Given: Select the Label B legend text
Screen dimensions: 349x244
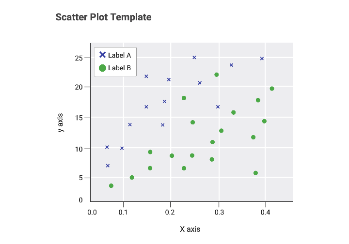Looking at the screenshot, I should [x=119, y=68].
